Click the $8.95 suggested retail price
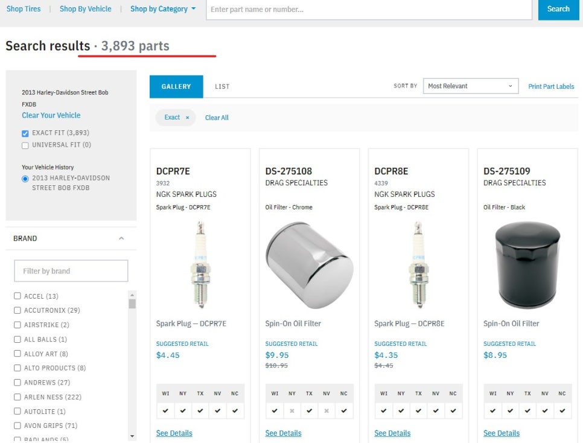This screenshot has width=583, height=443. coord(495,355)
